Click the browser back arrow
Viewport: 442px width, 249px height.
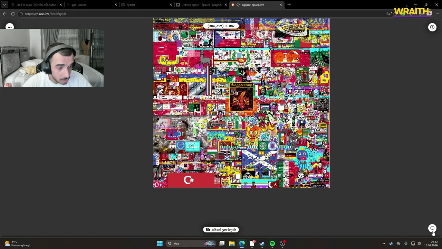click(x=4, y=14)
